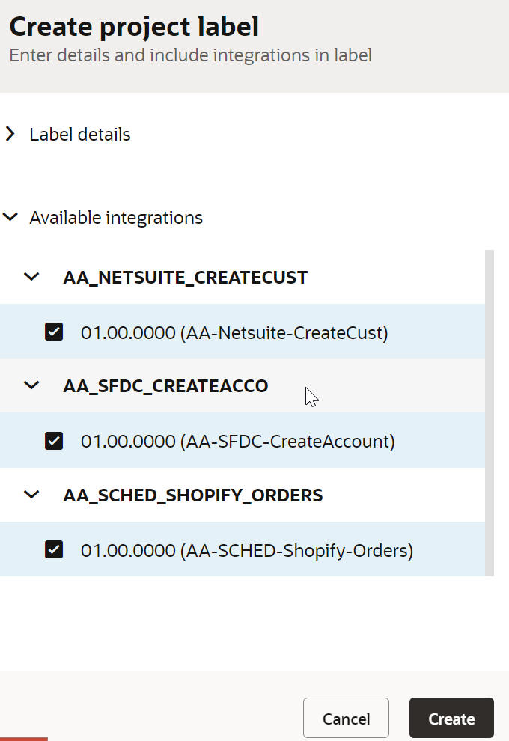Collapse the AA_SFDC_CREATEACCO group arrow

coord(31,385)
